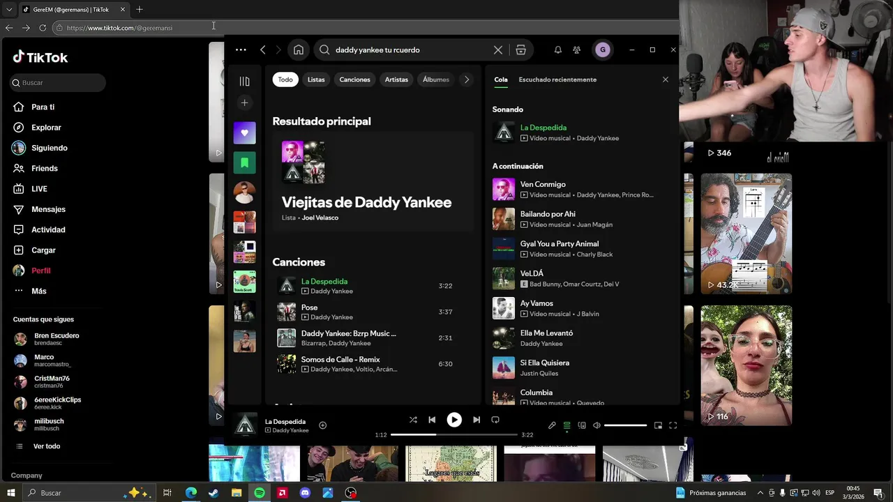Adjust the Spotify volume slider
Image resolution: width=893 pixels, height=502 pixels.
point(625,425)
